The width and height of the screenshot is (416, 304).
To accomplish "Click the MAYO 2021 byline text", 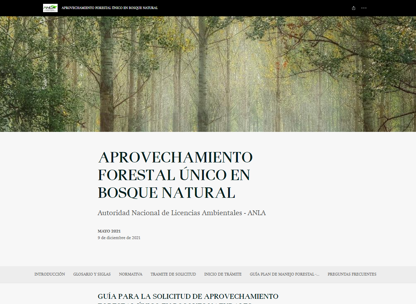I will [109, 231].
